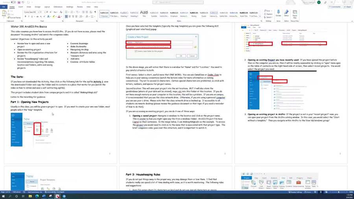The image size is (354, 199).
Task: Center the paragraph text
Action: (x=70, y=17)
